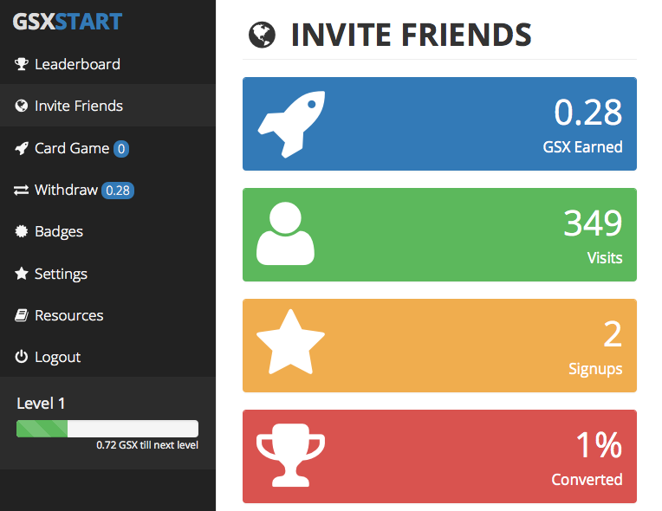Image resolution: width=662 pixels, height=511 pixels.
Task: Click the 1% conversion value
Action: [599, 445]
